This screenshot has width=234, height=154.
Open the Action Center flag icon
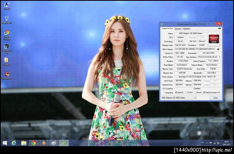(211, 143)
